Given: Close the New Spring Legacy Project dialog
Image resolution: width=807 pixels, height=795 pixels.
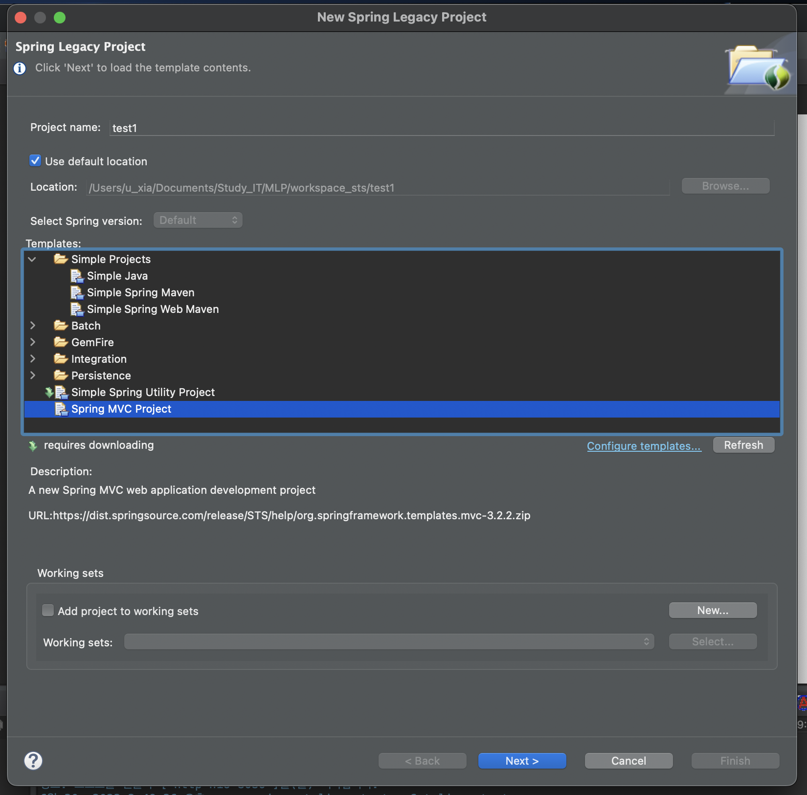Looking at the screenshot, I should (21, 18).
